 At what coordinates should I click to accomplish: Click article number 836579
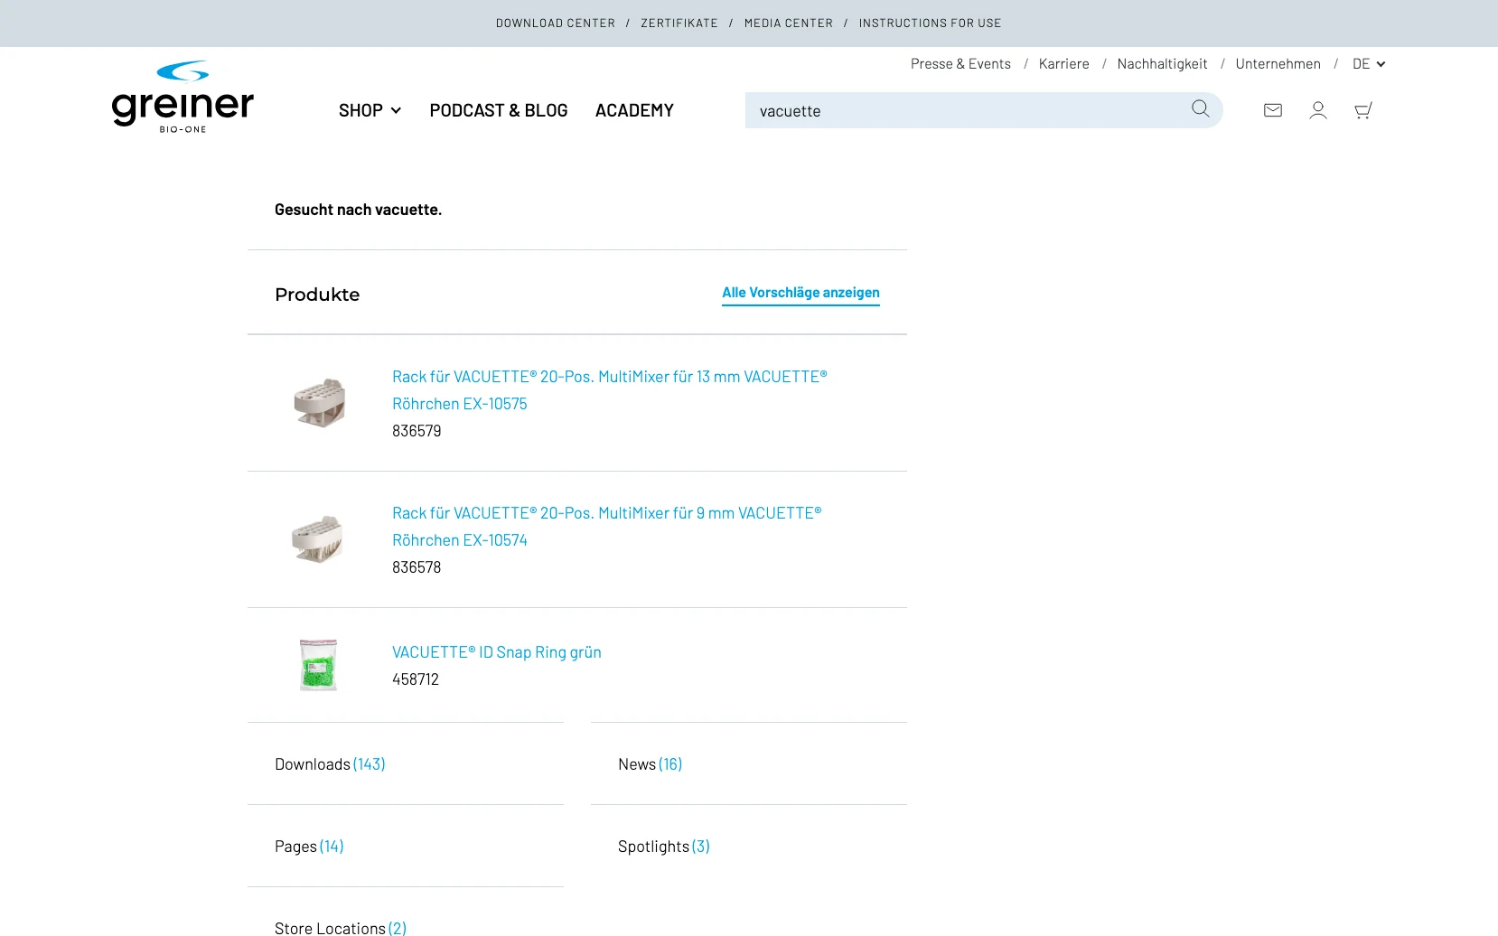[417, 431]
